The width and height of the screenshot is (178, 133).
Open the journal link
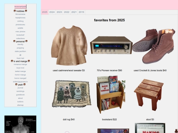[20, 88]
